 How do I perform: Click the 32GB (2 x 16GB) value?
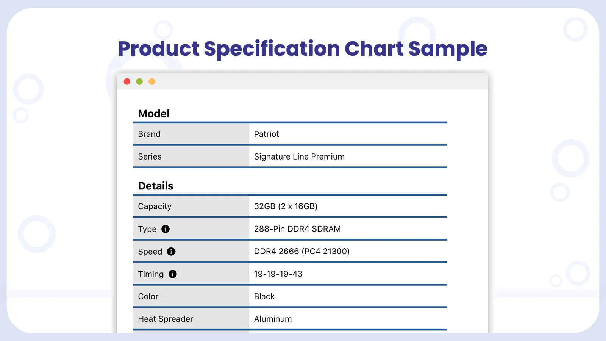[x=286, y=206]
